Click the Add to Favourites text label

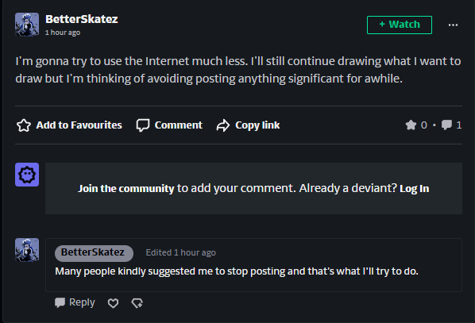[x=79, y=125]
